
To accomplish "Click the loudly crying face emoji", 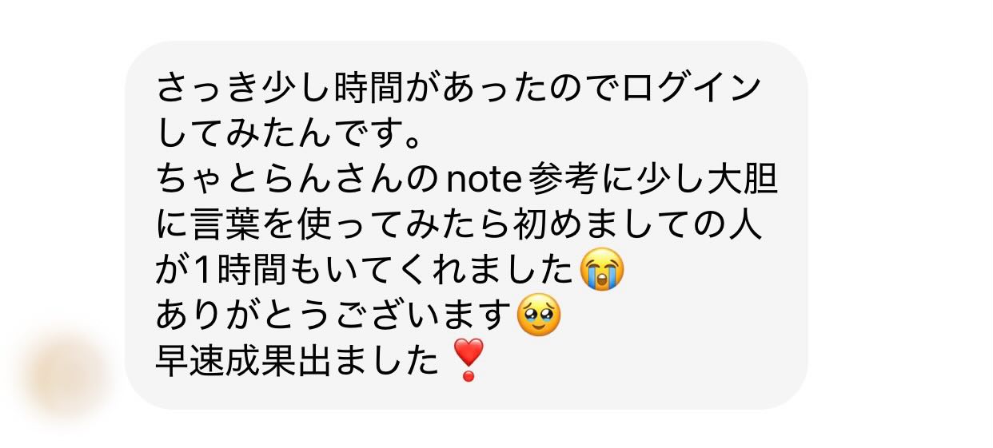I will tap(601, 270).
